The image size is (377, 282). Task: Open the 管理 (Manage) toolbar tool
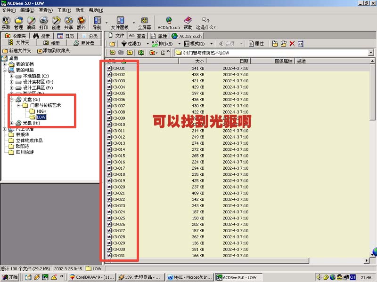pos(18,23)
